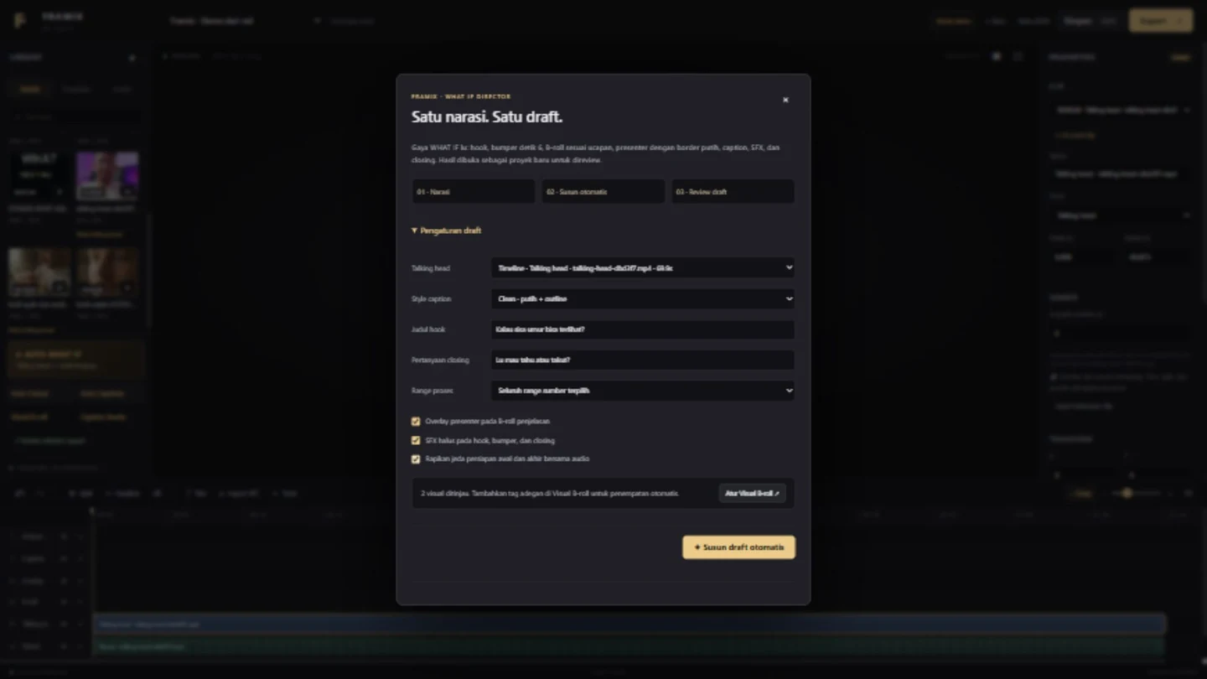Close the What If Director dialog
The width and height of the screenshot is (1207, 679).
point(785,100)
